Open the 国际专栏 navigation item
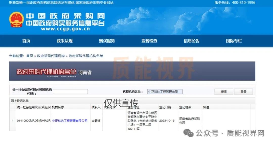Image resolution: width=273 pixels, height=144 pixels. [x=234, y=41]
